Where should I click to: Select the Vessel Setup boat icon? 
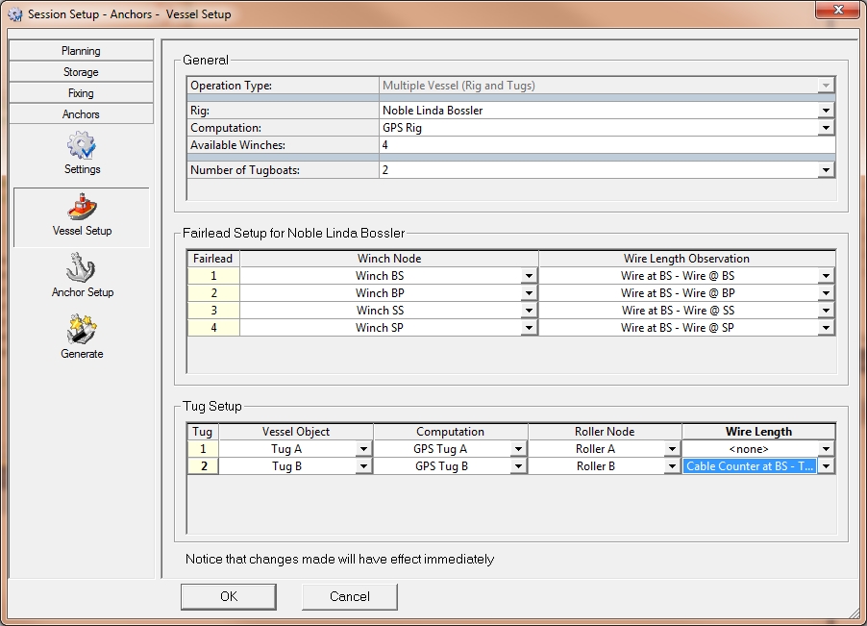pos(82,208)
